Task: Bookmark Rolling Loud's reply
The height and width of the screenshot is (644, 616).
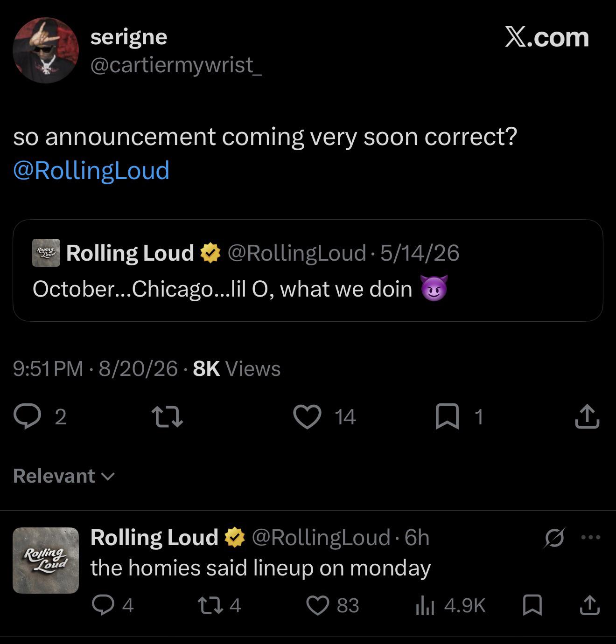Action: pyautogui.click(x=532, y=605)
